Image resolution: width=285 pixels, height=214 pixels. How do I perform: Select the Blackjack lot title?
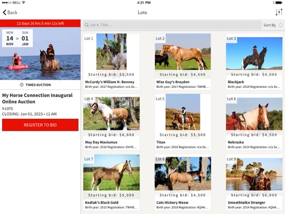click(x=236, y=82)
